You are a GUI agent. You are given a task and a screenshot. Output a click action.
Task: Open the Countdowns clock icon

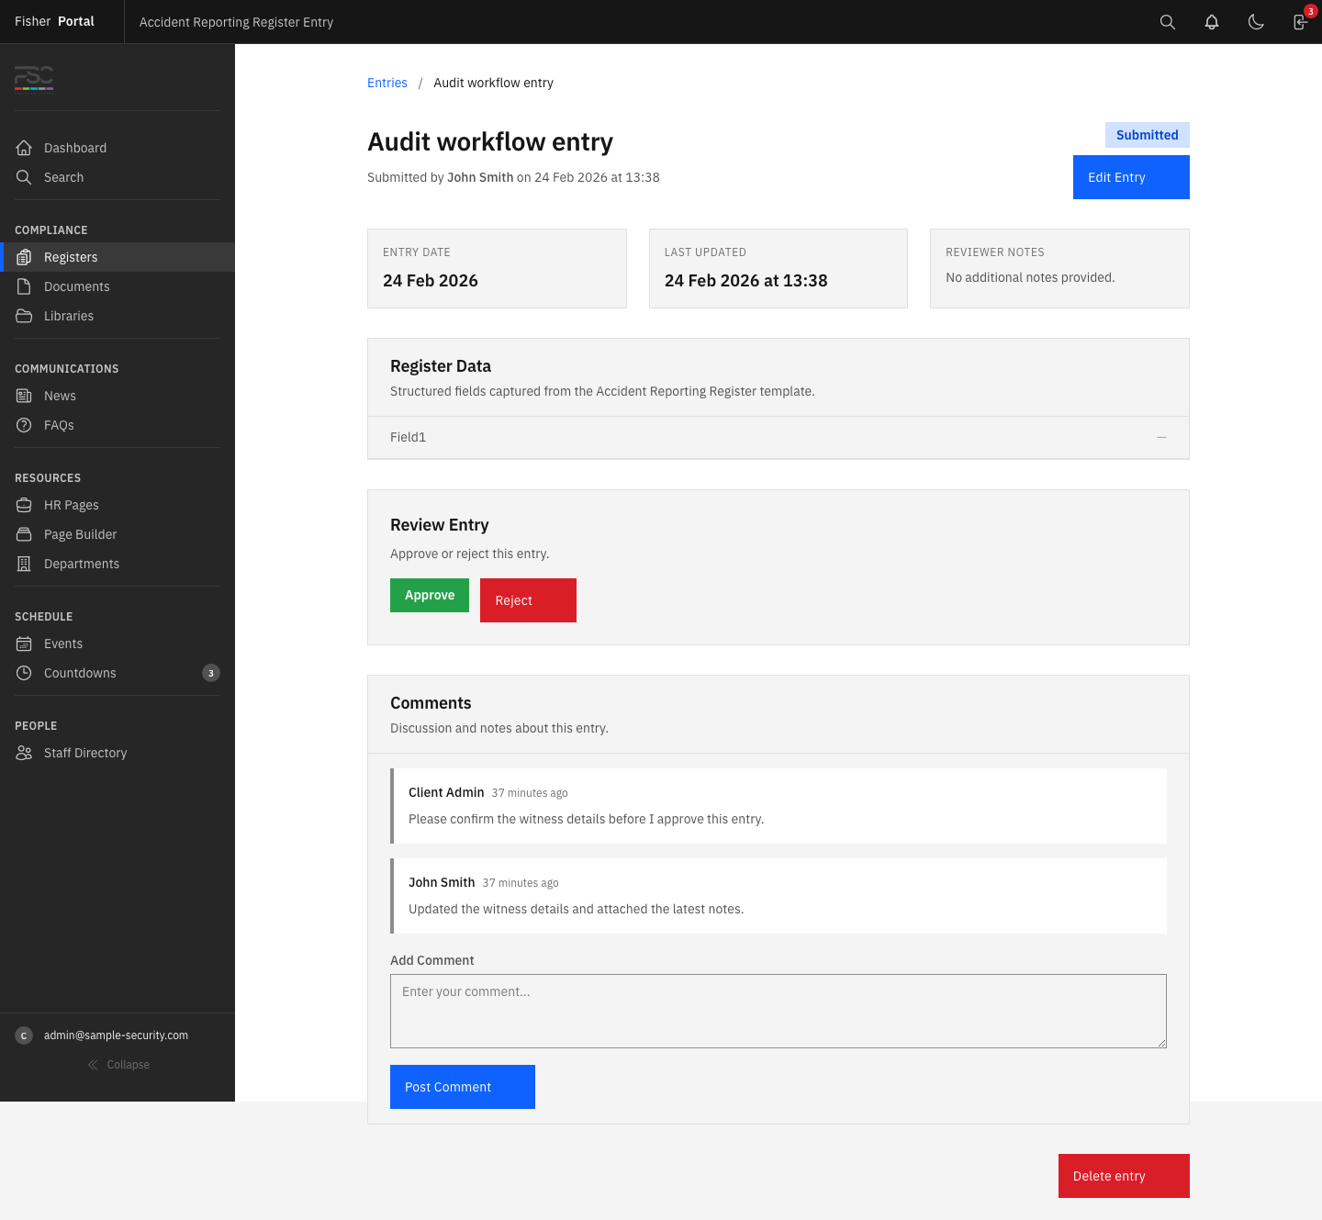click(24, 673)
